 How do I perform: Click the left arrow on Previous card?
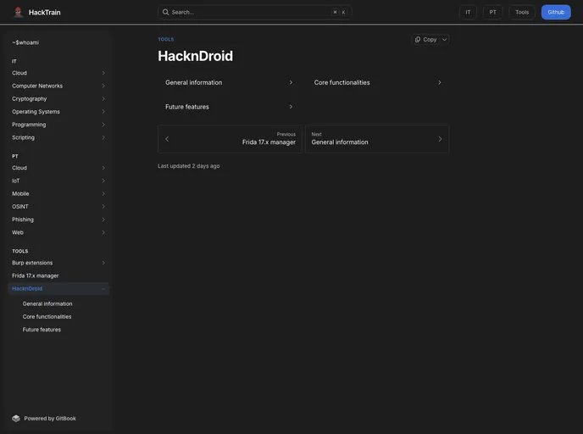pyautogui.click(x=167, y=139)
